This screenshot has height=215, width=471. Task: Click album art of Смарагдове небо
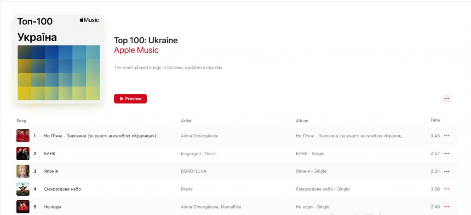pos(23,189)
